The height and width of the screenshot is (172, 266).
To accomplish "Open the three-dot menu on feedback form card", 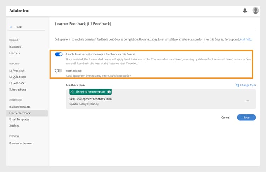I will pyautogui.click(x=247, y=101).
